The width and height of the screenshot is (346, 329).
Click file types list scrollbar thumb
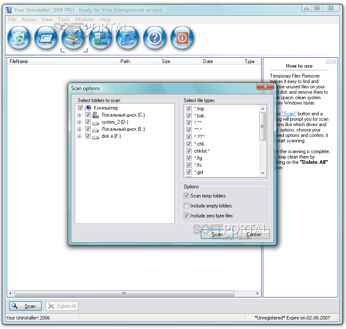(x=262, y=127)
